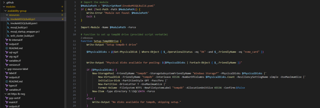Click the Terraform icon next to gcp-cert.tf
Viewport: 320px width, 108px height.
(x=7, y=98)
